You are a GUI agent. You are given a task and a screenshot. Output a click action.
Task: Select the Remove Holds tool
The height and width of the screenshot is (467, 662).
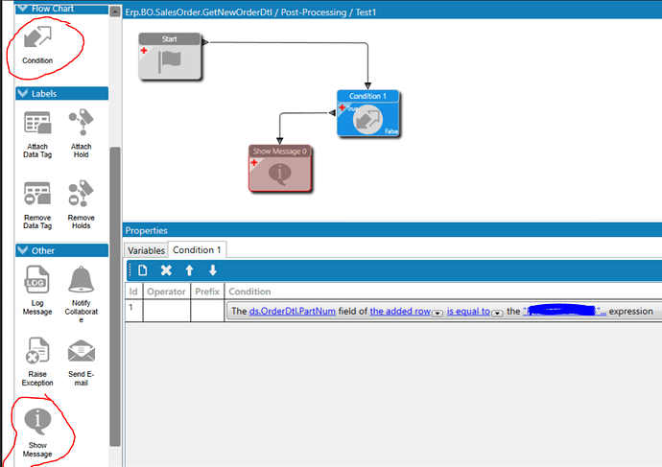point(81,205)
